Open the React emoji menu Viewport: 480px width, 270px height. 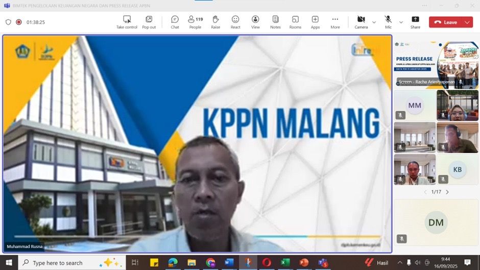coord(235,22)
